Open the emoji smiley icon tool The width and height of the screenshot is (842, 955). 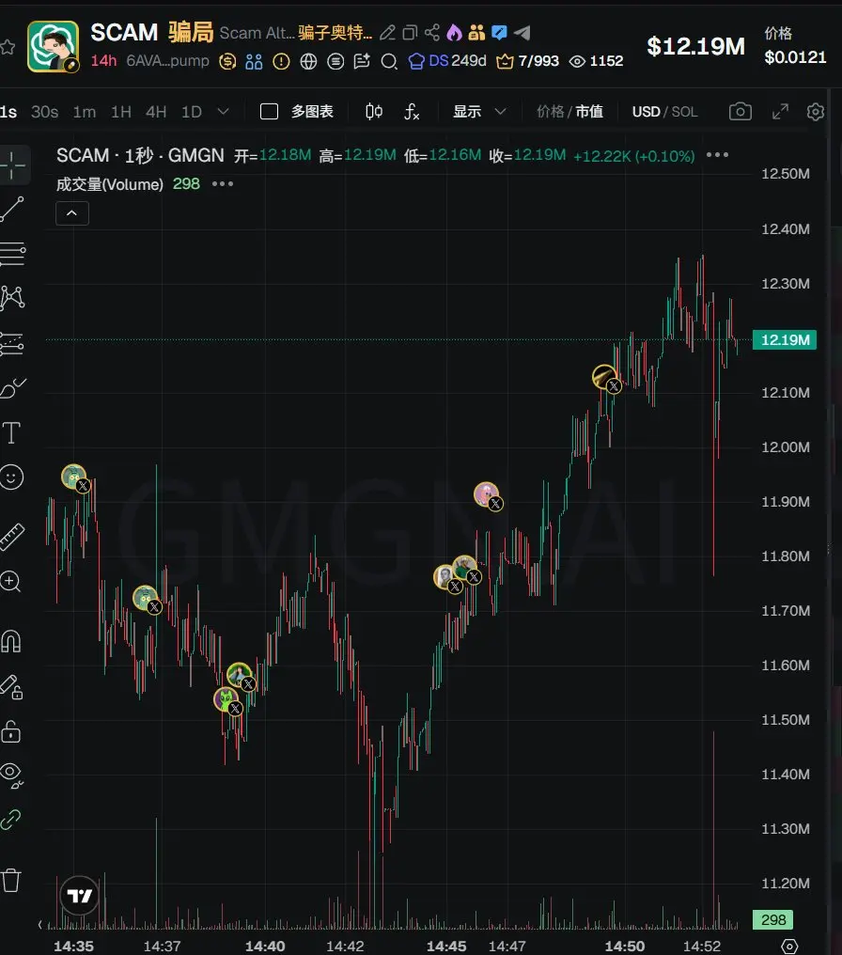11,477
